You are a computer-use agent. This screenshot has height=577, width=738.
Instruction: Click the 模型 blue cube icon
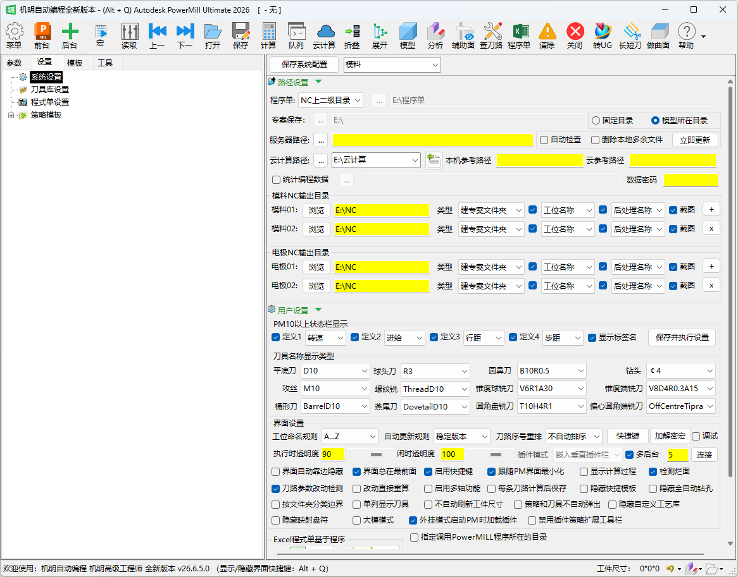[x=408, y=36]
